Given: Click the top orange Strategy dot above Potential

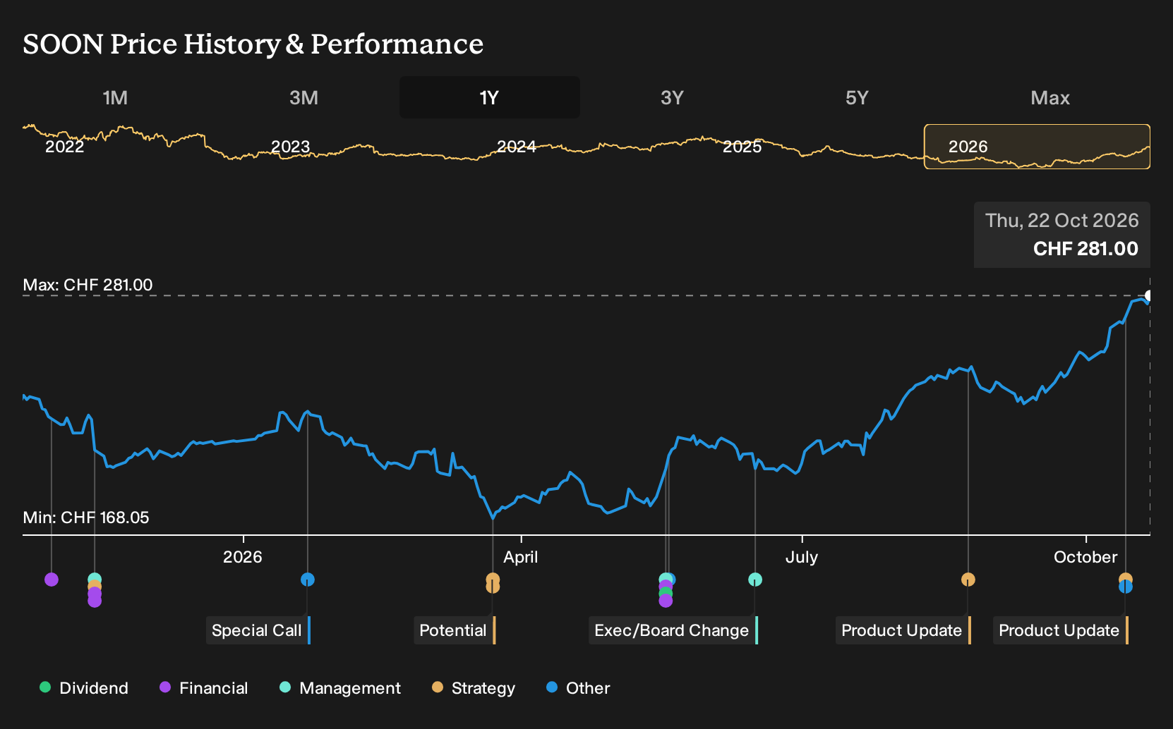Looking at the screenshot, I should click(493, 579).
